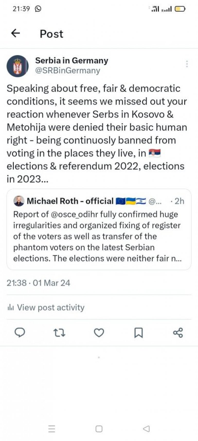The height and width of the screenshot is (441, 198).
Task: Open the three-dot post options menu
Action: (x=187, y=64)
